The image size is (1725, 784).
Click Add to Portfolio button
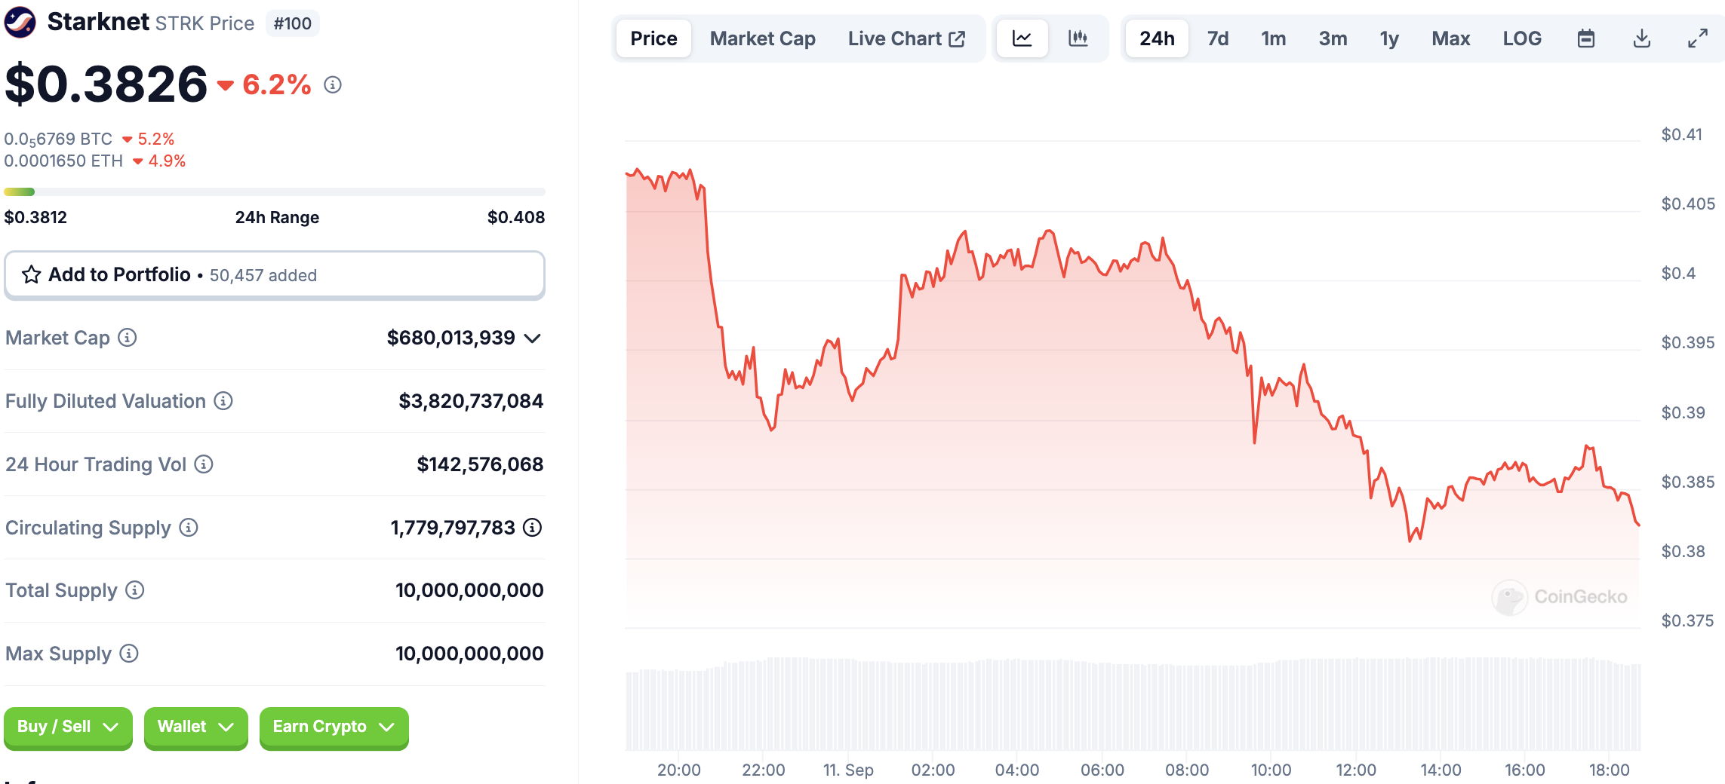274,275
